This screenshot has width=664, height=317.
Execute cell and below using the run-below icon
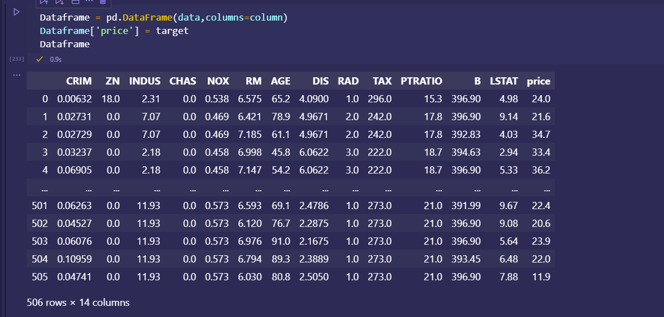pyautogui.click(x=60, y=2)
